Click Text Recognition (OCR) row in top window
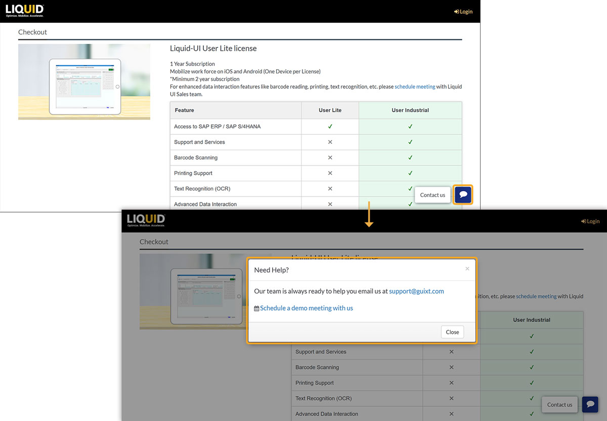 coord(316,189)
